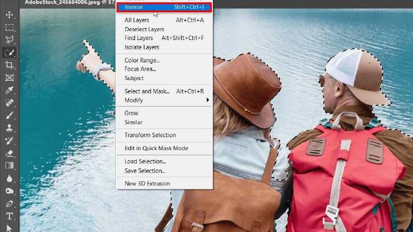This screenshot has height=232, width=413.
Task: Select the Eyedropper tool
Action: (x=9, y=90)
